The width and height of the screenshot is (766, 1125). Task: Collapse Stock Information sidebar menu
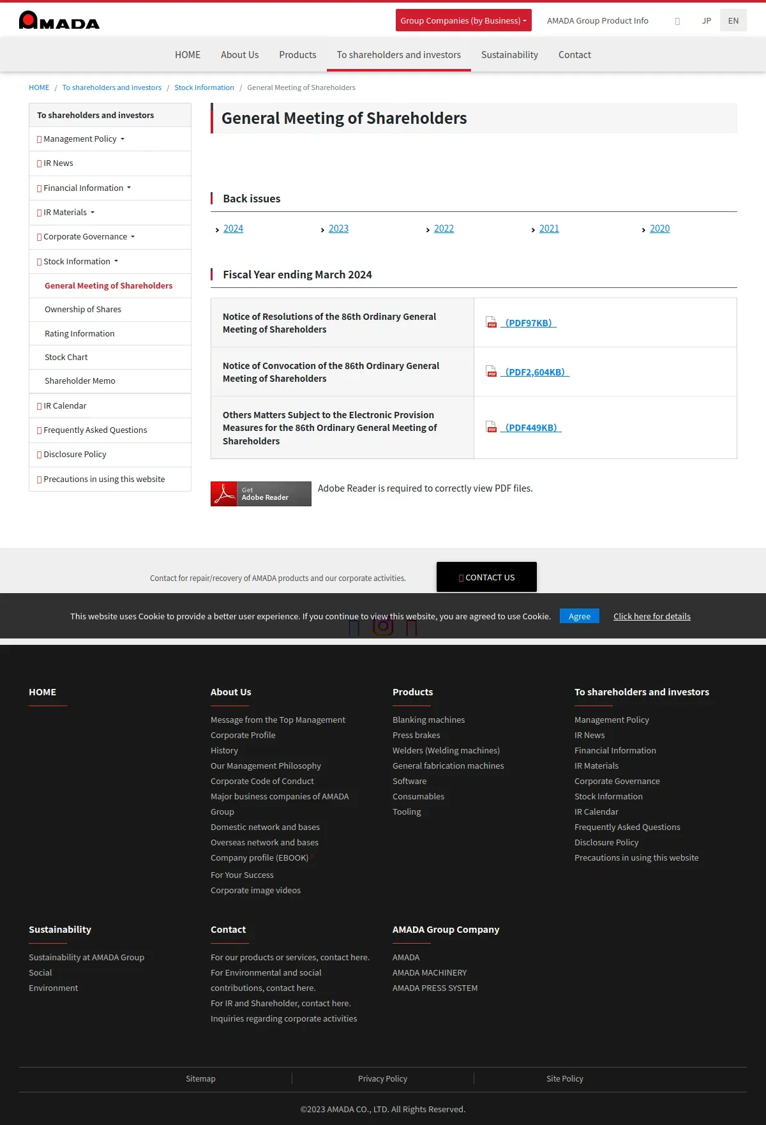pos(110,262)
